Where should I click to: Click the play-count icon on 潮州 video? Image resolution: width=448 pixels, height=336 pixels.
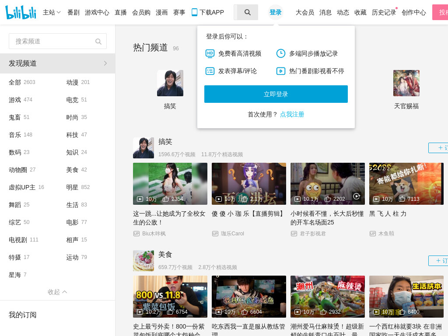point(297,311)
